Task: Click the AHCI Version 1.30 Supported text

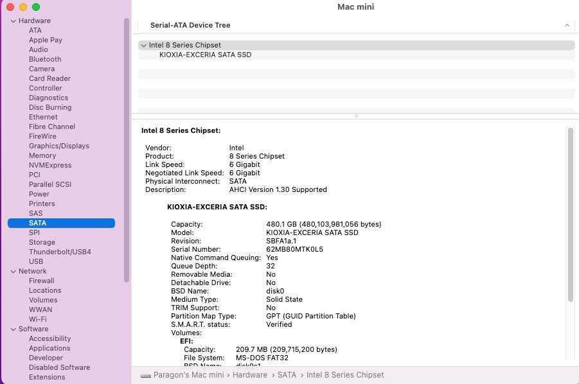Action: click(278, 189)
